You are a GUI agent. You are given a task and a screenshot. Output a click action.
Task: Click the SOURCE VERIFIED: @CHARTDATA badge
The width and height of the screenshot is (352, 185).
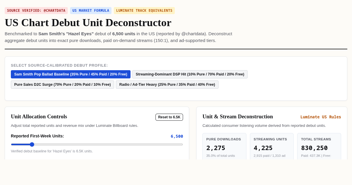(x=36, y=11)
